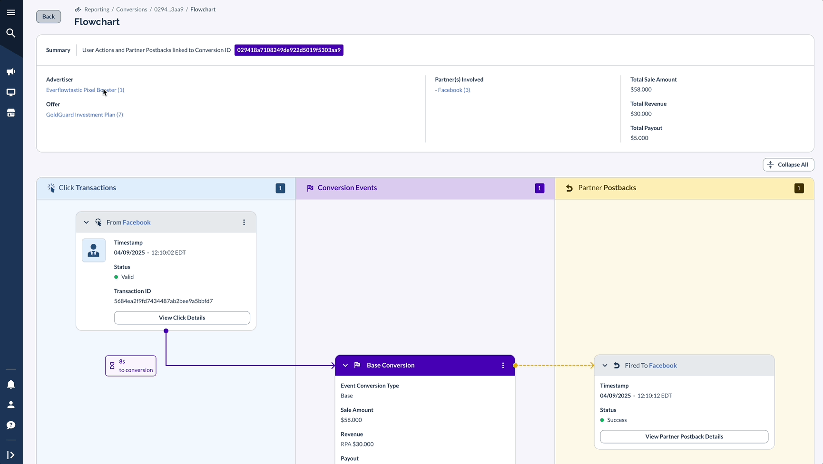
Task: Click the Total Sale Amount $58.000 value
Action: point(641,89)
